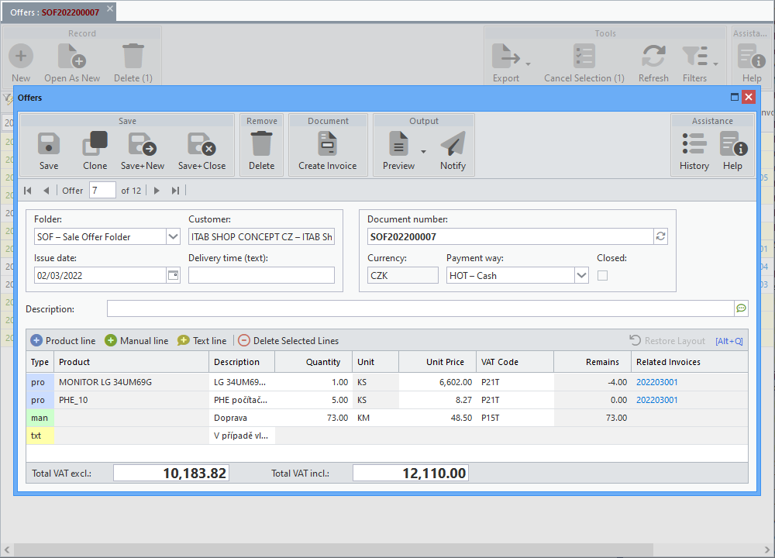Open the Issue date calendar picker
The height and width of the screenshot is (558, 775).
(173, 275)
